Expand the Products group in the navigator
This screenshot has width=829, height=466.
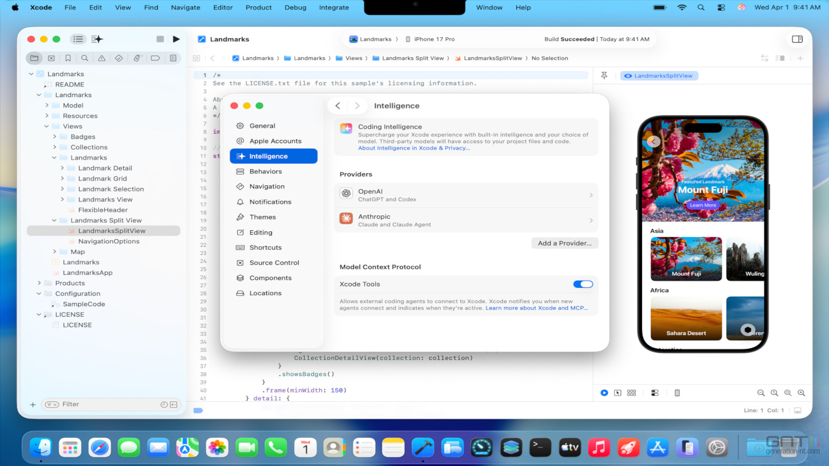pos(39,283)
